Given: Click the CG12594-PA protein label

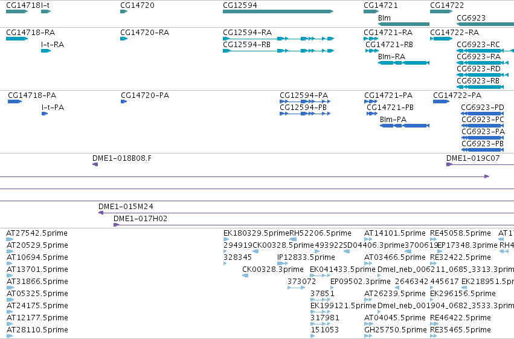Looking at the screenshot, I should (x=304, y=95).
